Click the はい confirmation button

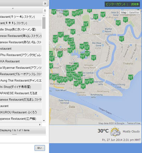(40, 148)
